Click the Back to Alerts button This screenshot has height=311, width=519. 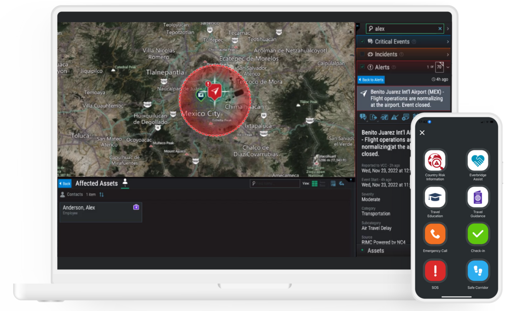point(371,80)
